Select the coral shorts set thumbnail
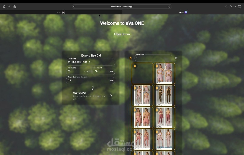 coord(142,117)
